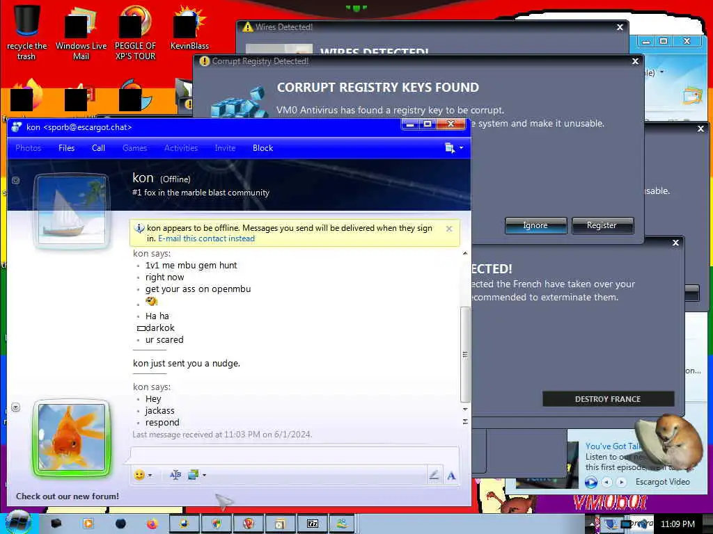The height and width of the screenshot is (534, 713).
Task: Click the Photos toolbar item
Action: (28, 148)
